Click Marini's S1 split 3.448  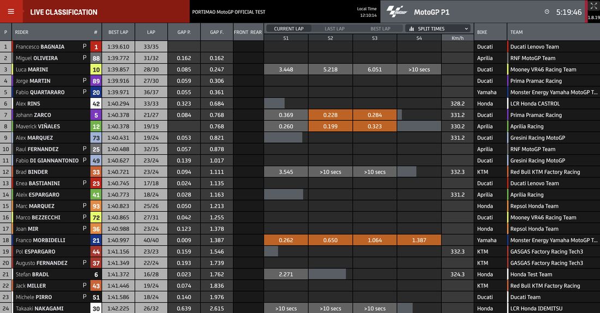click(286, 70)
